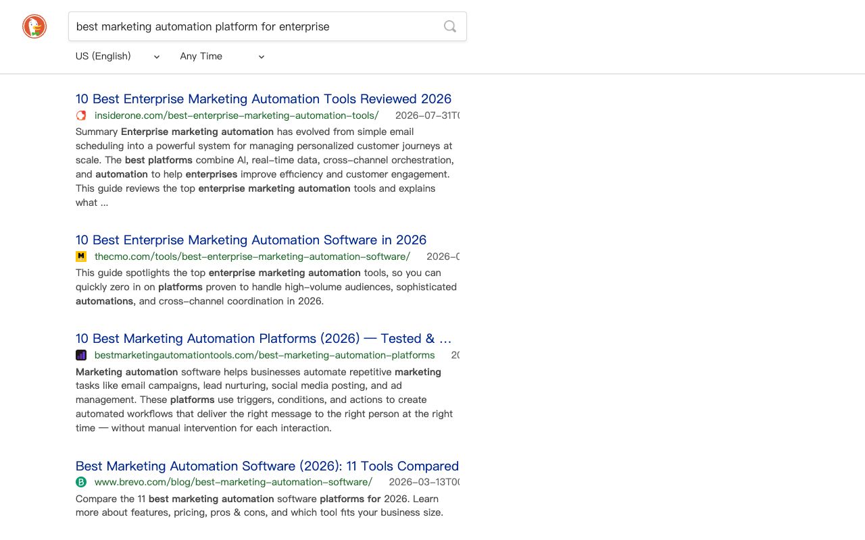
Task: Open "10 Best Marketing Automation Platforms (2026)" result
Action: coord(264,339)
